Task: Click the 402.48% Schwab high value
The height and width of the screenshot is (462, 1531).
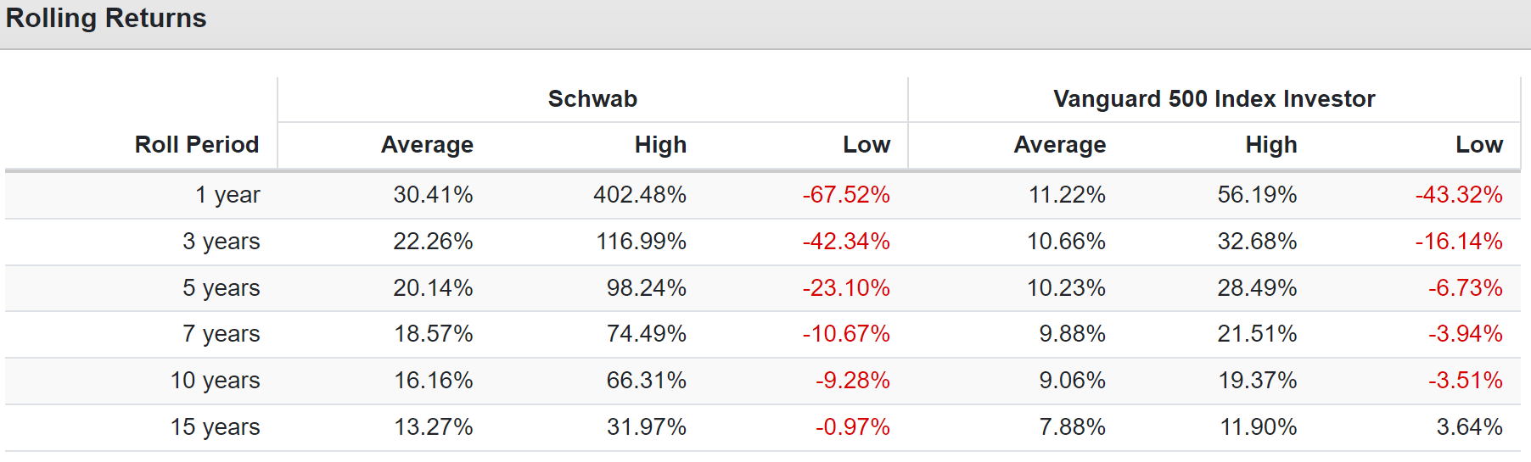Action: (x=640, y=195)
